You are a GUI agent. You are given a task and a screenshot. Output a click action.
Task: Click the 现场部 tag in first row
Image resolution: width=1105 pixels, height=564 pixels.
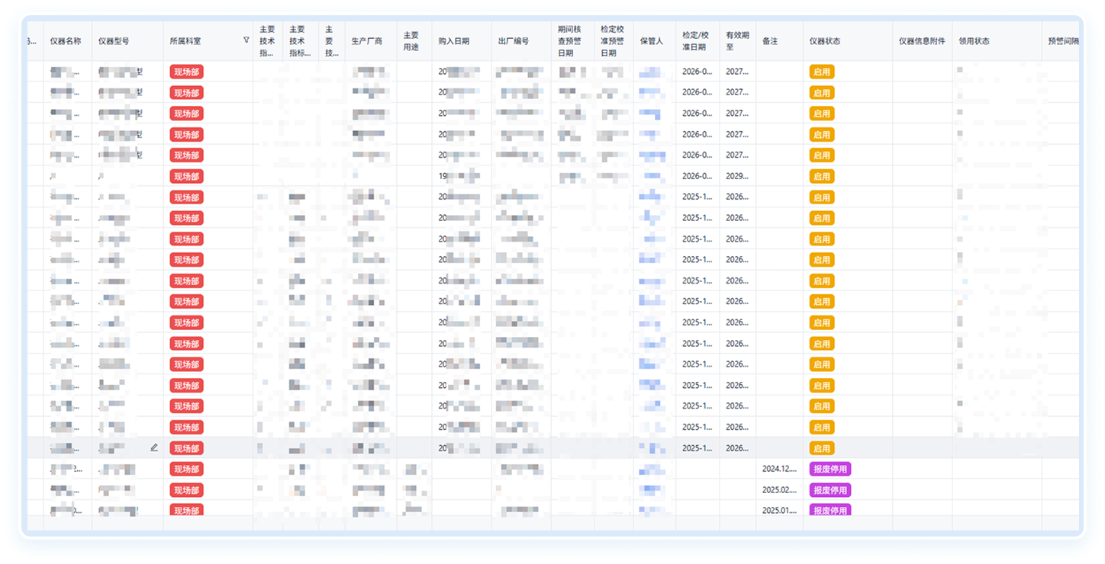(x=186, y=72)
